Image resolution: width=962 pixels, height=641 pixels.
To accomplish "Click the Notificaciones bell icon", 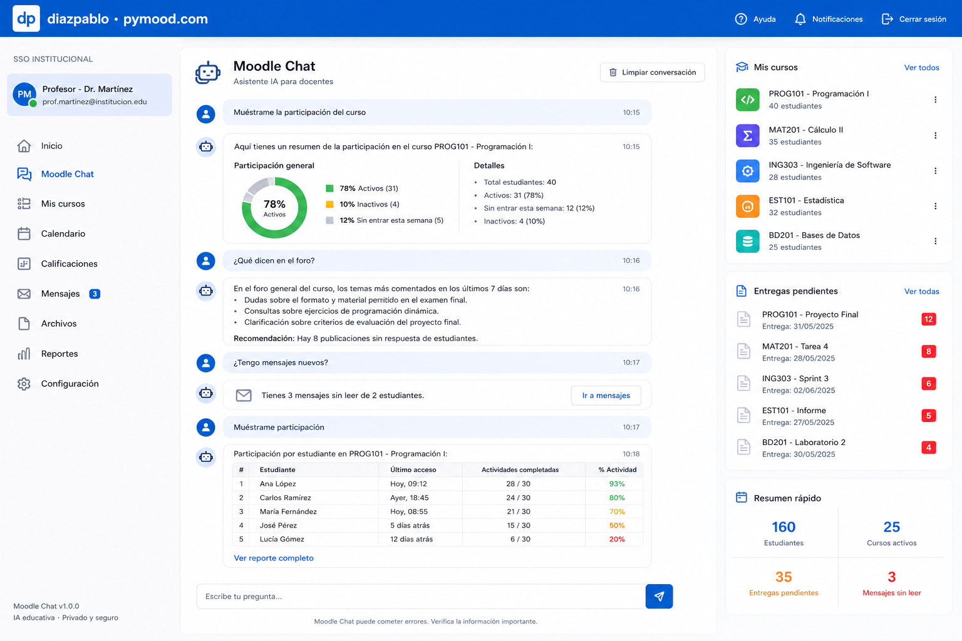I will [800, 19].
